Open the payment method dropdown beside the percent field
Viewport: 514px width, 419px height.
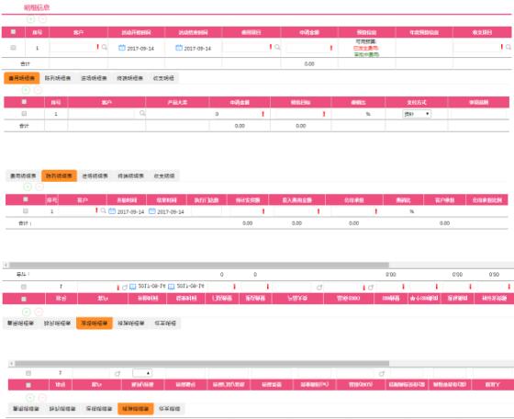(417, 114)
